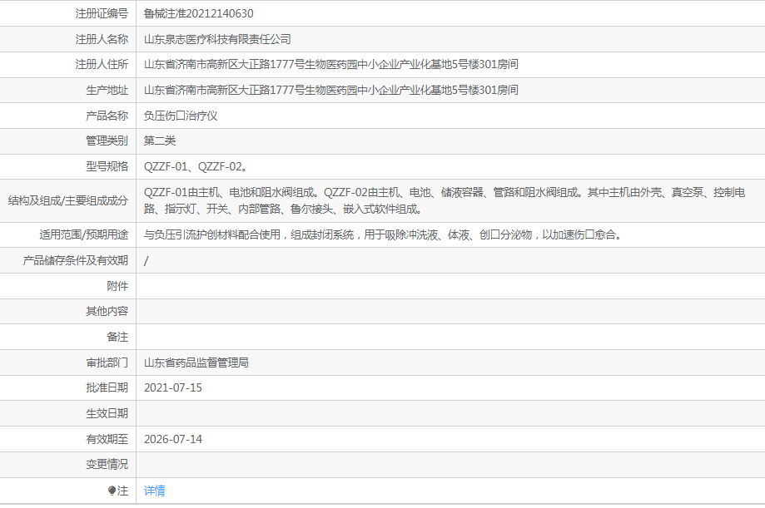
Task: Click the 附件 label
Action: (x=117, y=286)
